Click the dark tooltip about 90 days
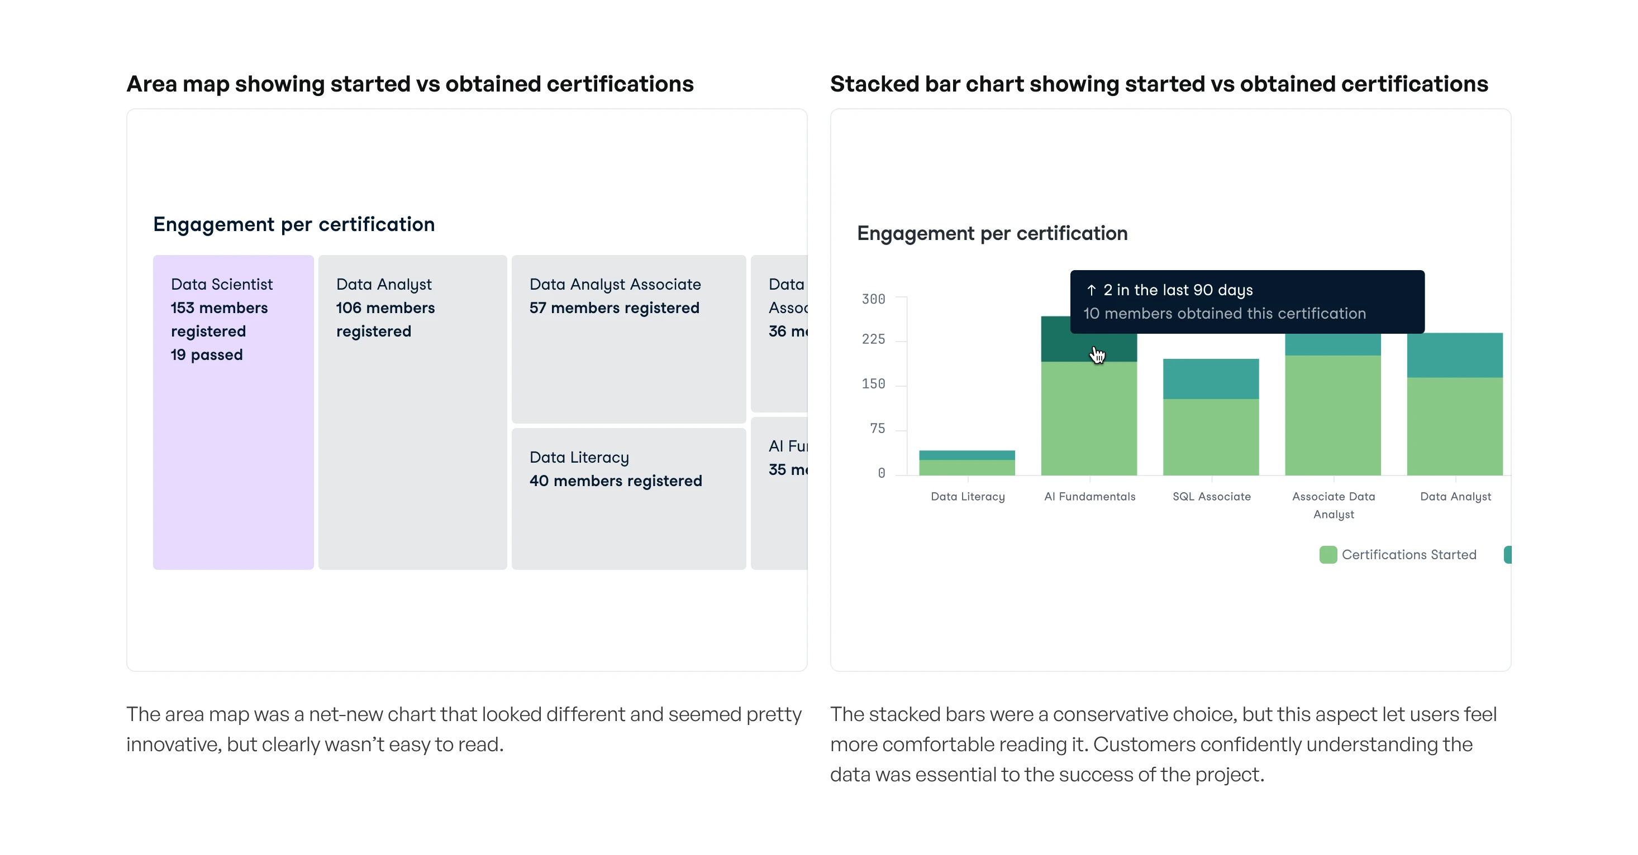The height and width of the screenshot is (855, 1638). (1246, 302)
